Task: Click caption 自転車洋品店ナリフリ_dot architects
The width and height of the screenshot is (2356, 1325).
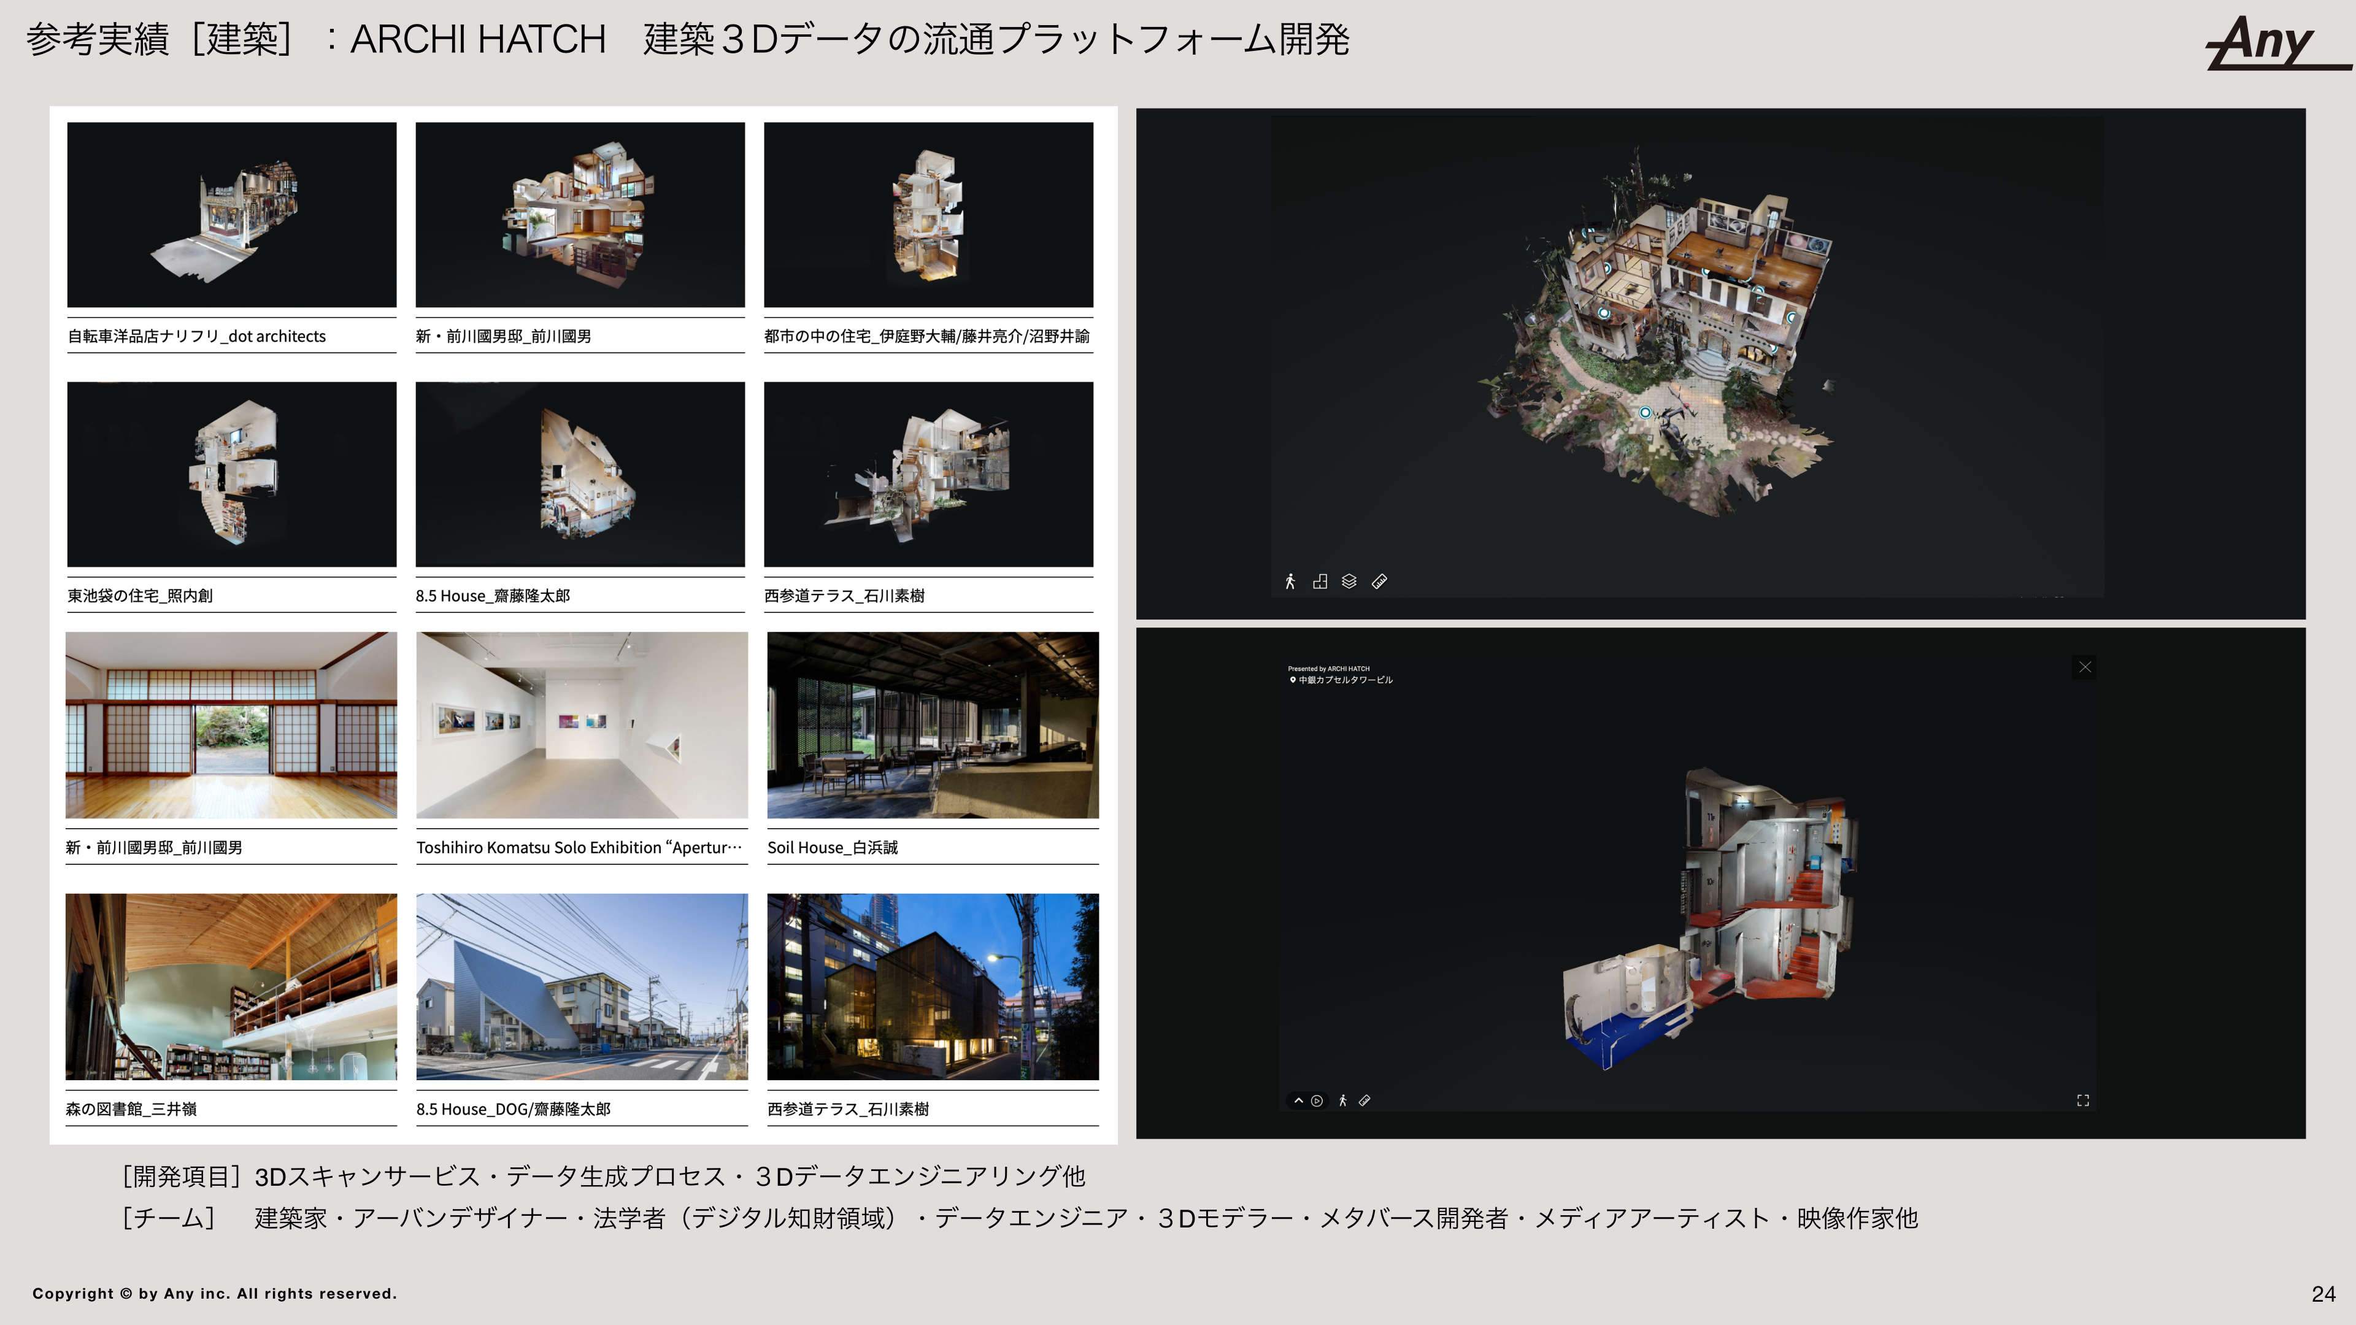Action: pos(196,337)
